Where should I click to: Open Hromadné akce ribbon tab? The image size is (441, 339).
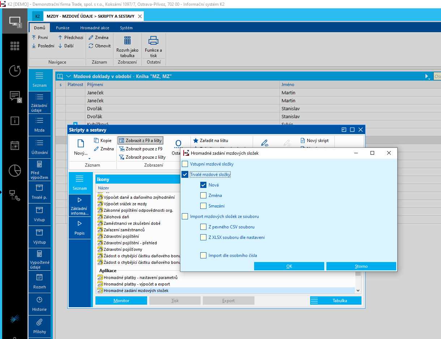95,28
